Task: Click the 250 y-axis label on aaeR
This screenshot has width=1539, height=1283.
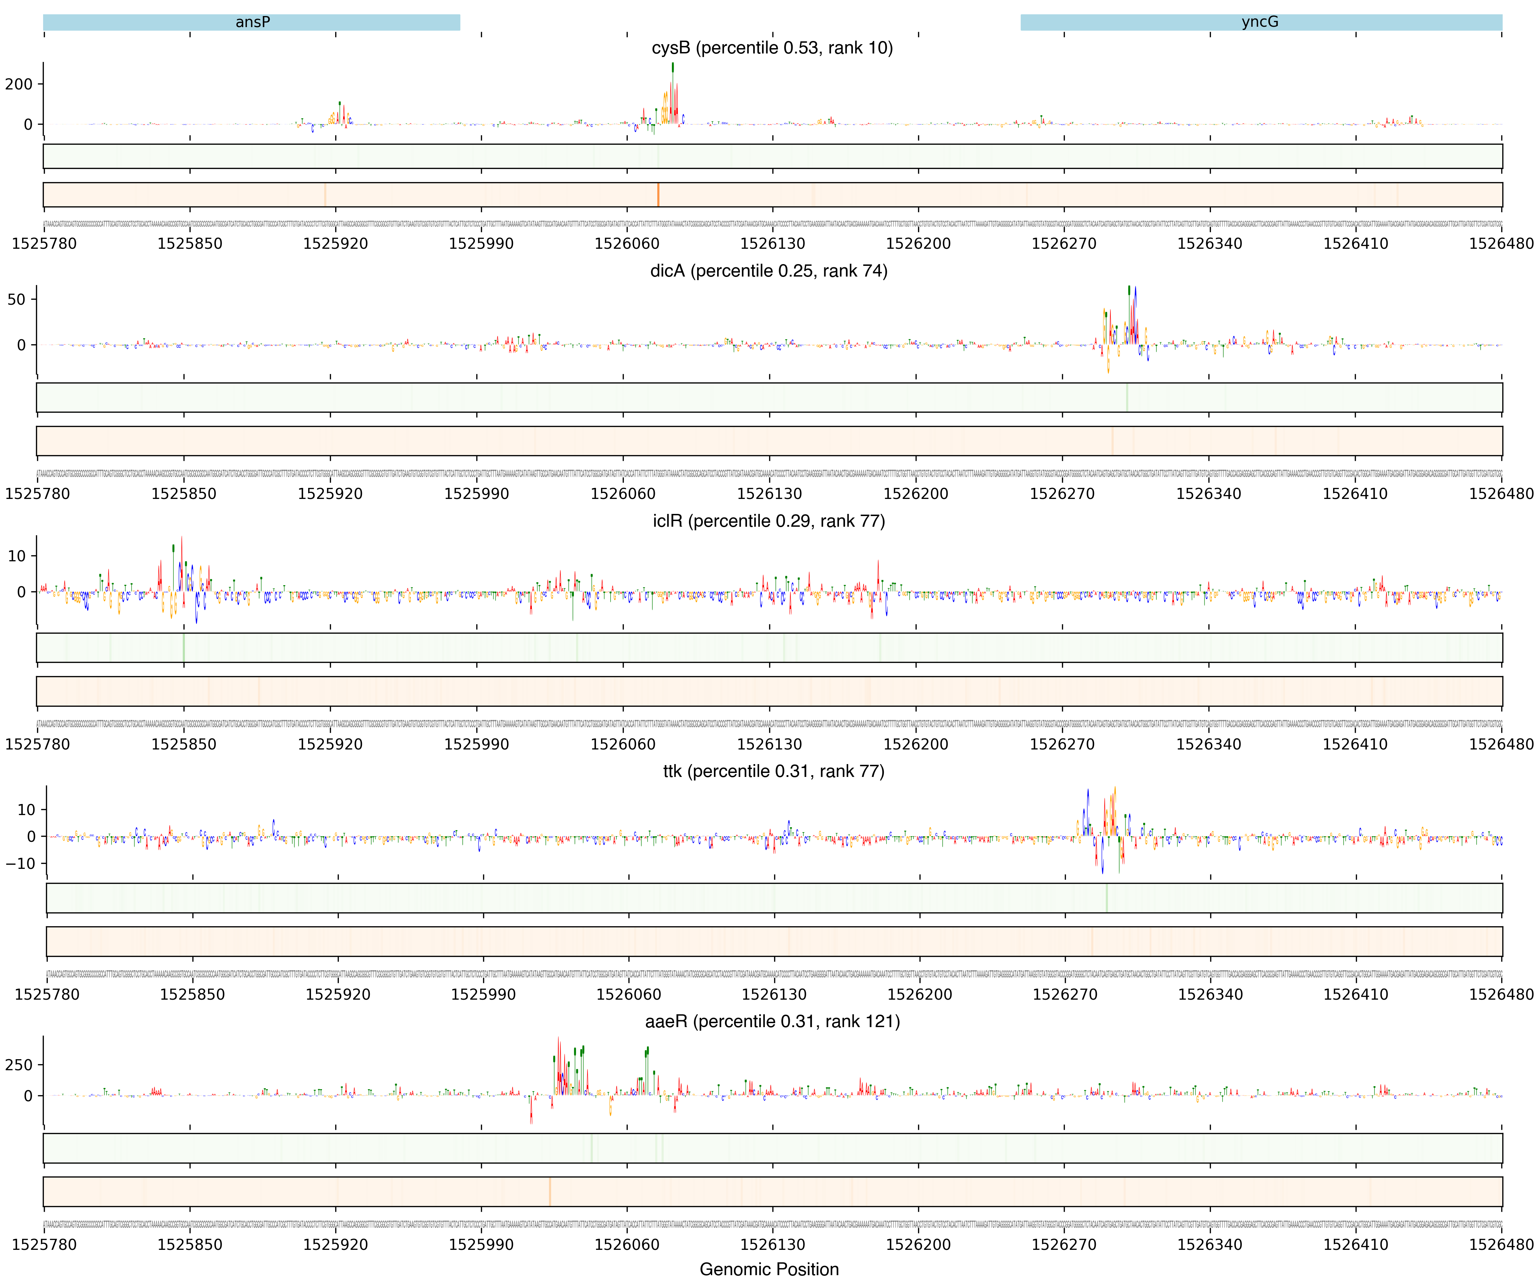Action: (18, 1065)
